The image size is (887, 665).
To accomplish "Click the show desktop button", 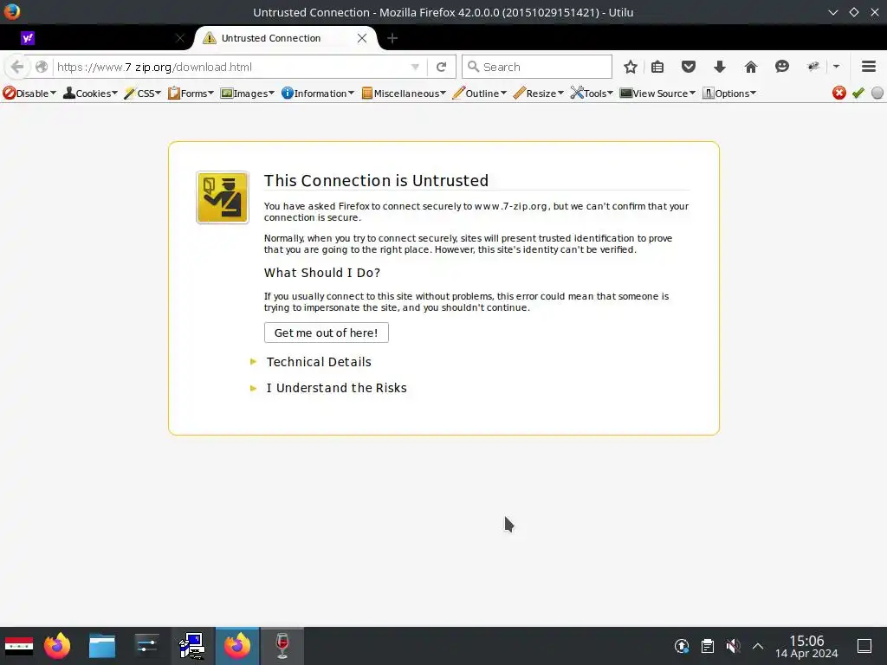I will 864,646.
